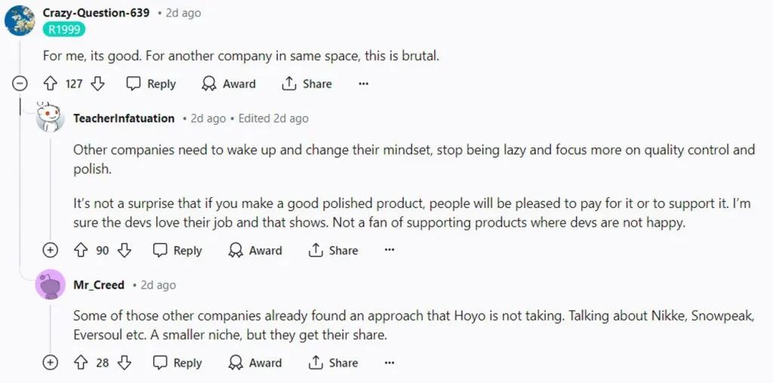Open more options on Mr_Creed's comment
Viewport: 773px width, 383px height.
tap(390, 363)
